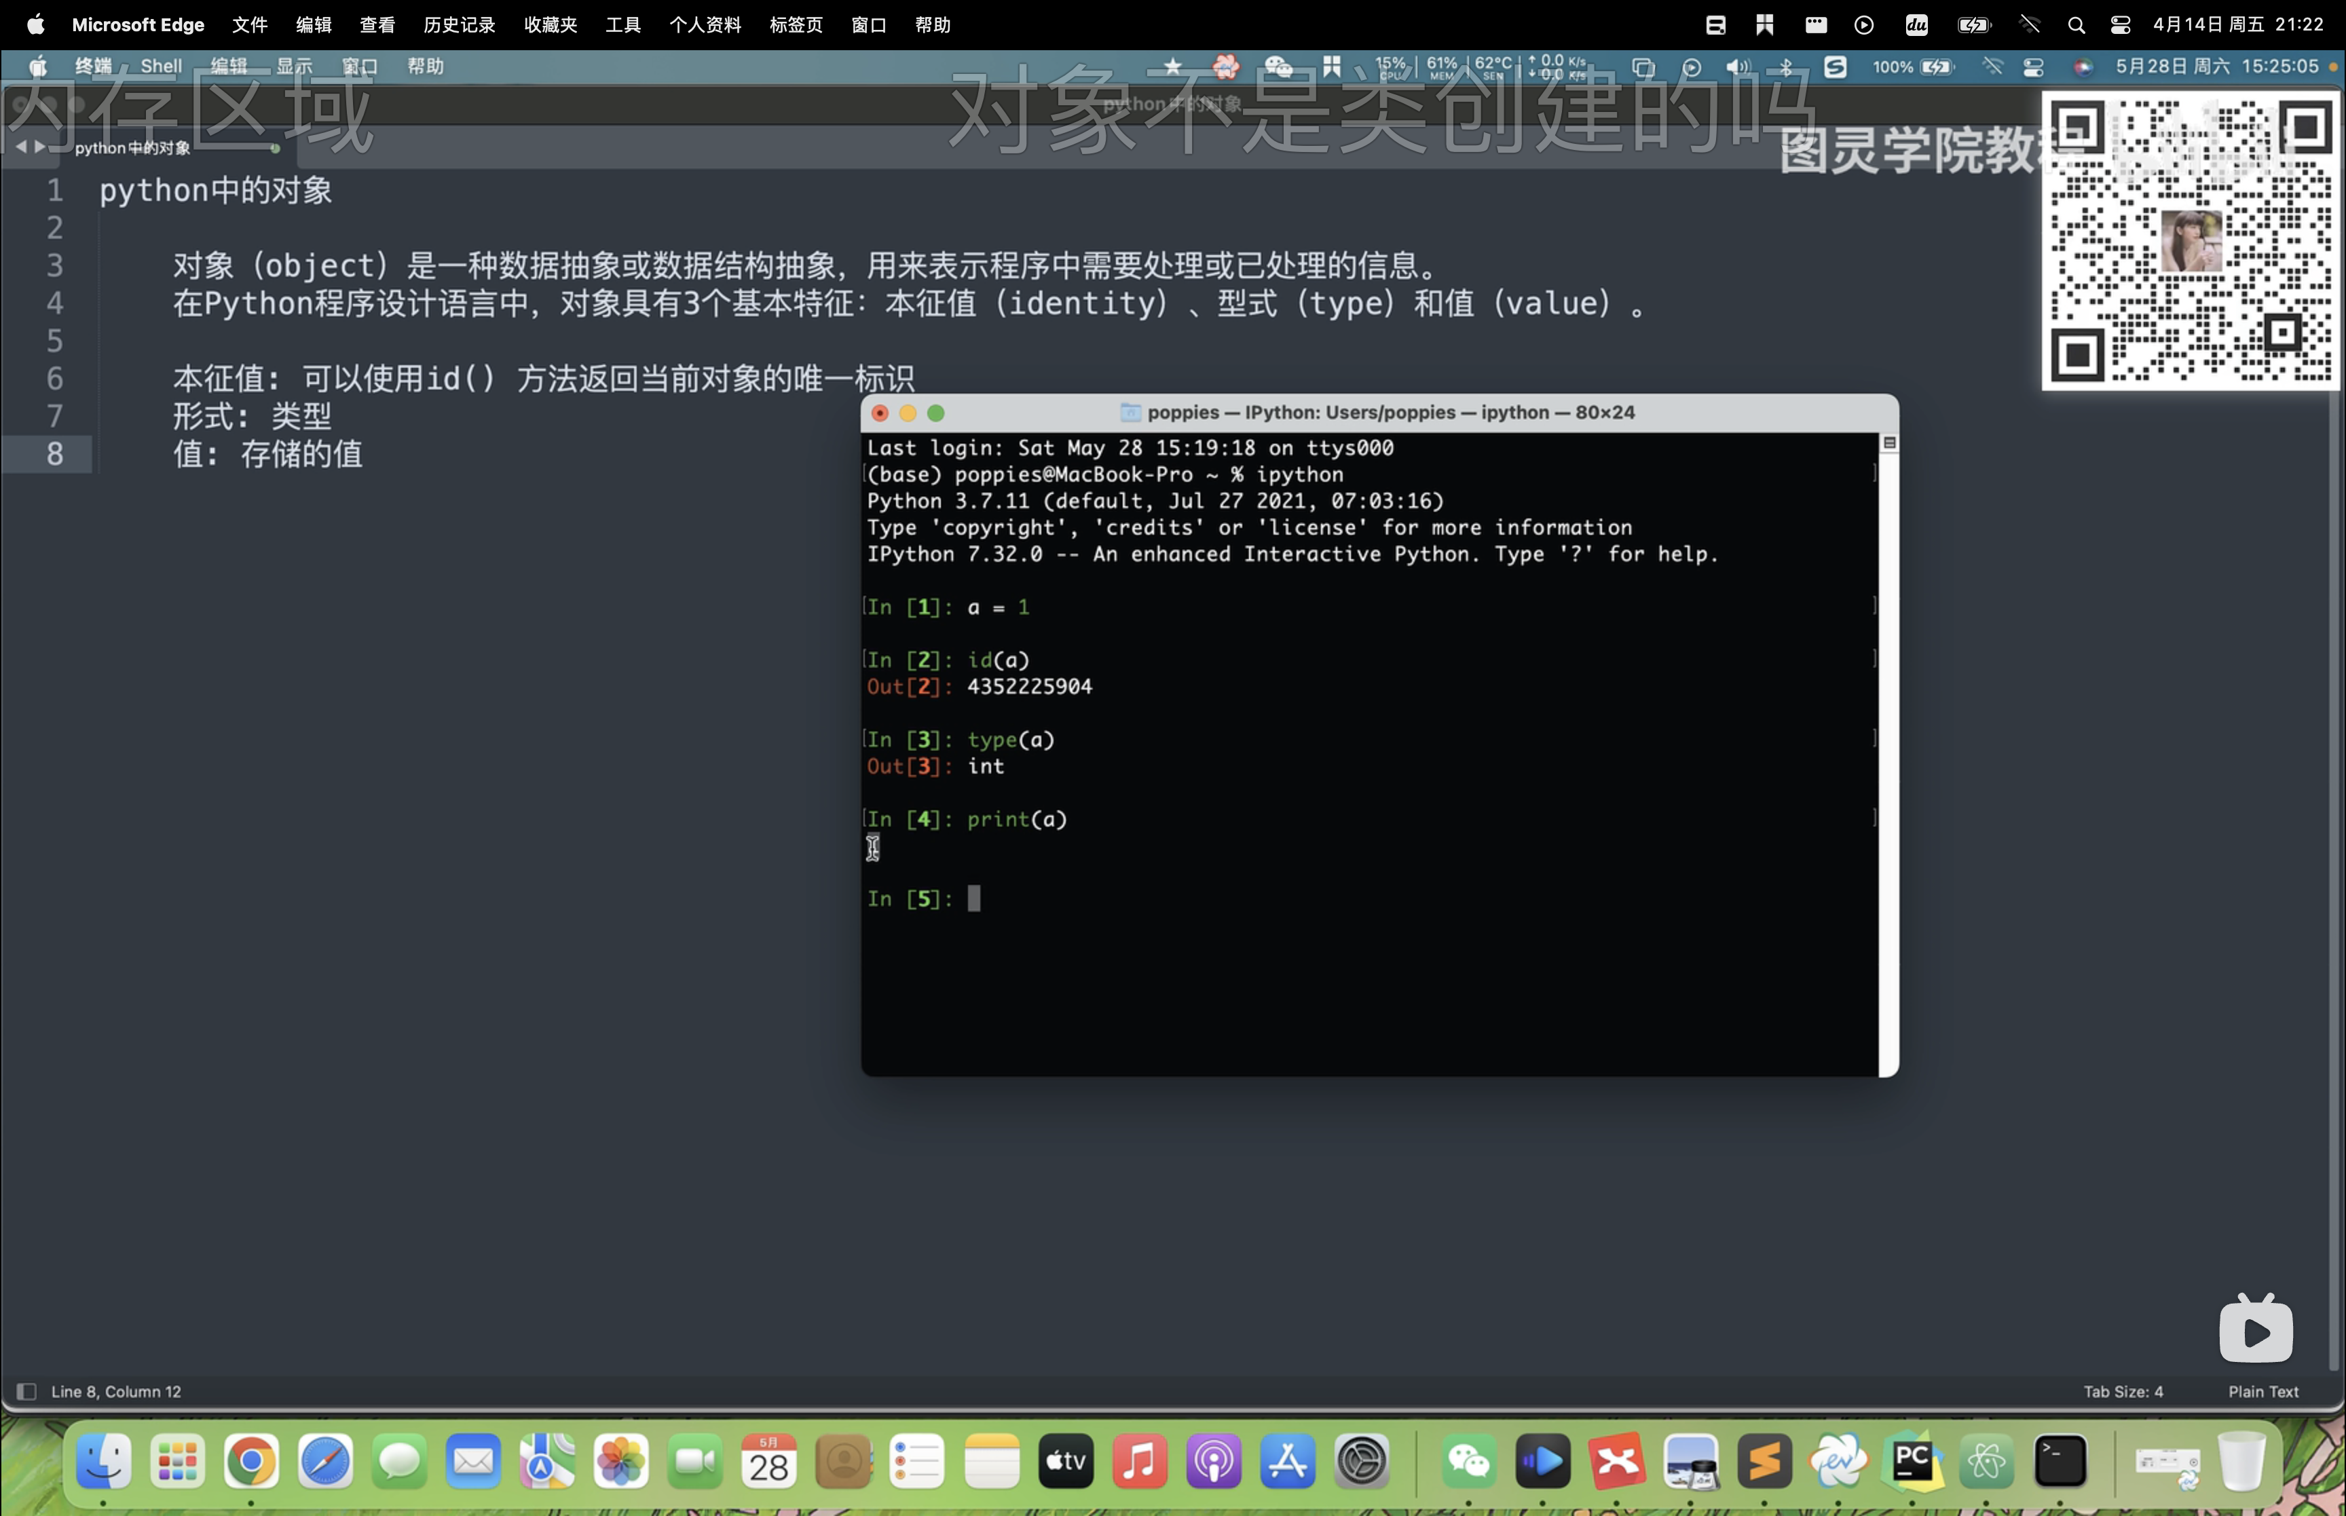This screenshot has width=2346, height=1516.
Task: Open the Apple menu in the top bar
Action: pos(35,24)
